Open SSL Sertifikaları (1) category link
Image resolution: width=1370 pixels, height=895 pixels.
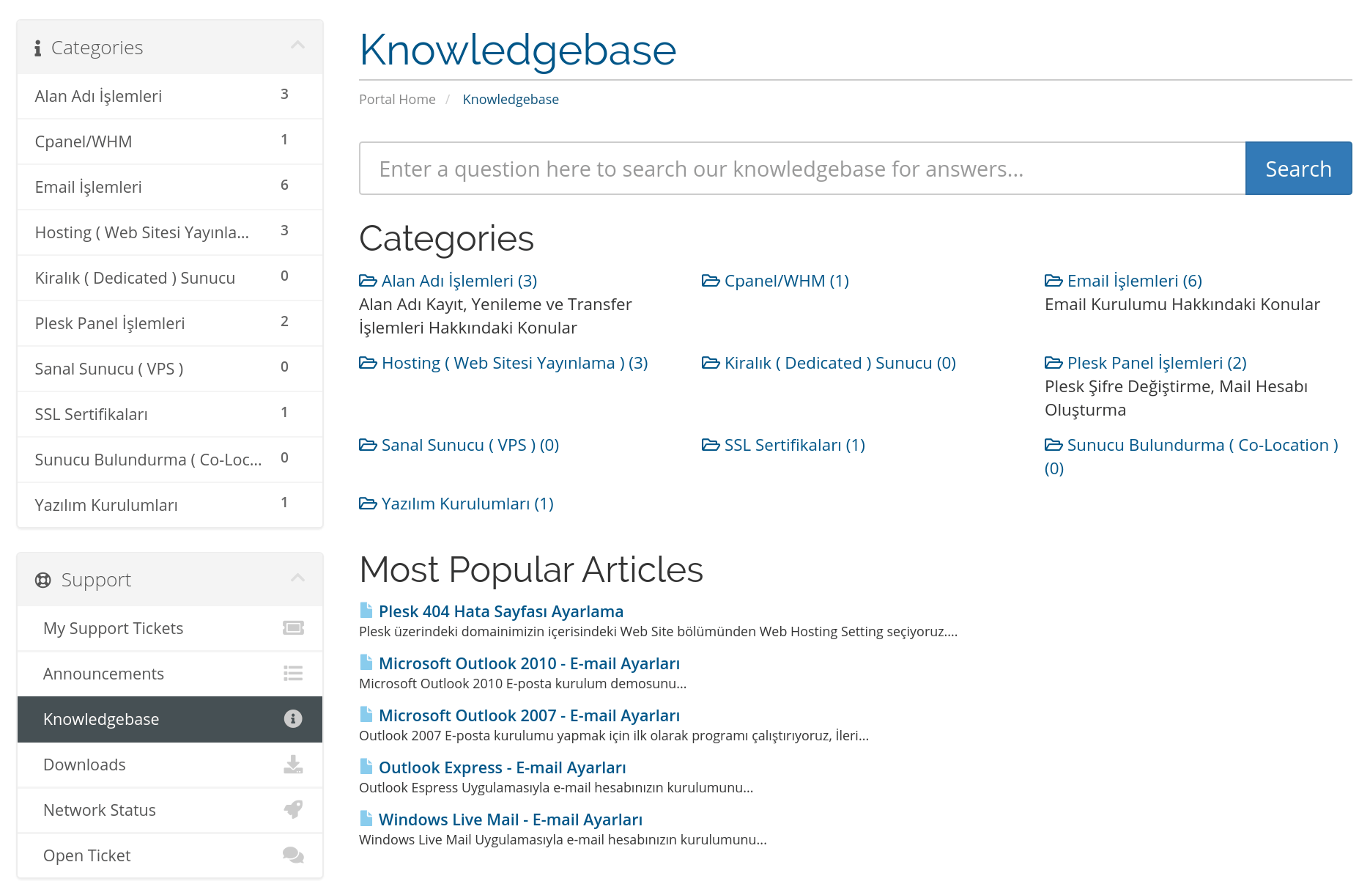click(795, 445)
